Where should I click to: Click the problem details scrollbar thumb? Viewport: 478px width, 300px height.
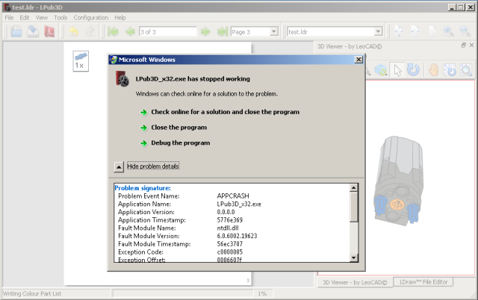pyautogui.click(x=353, y=207)
